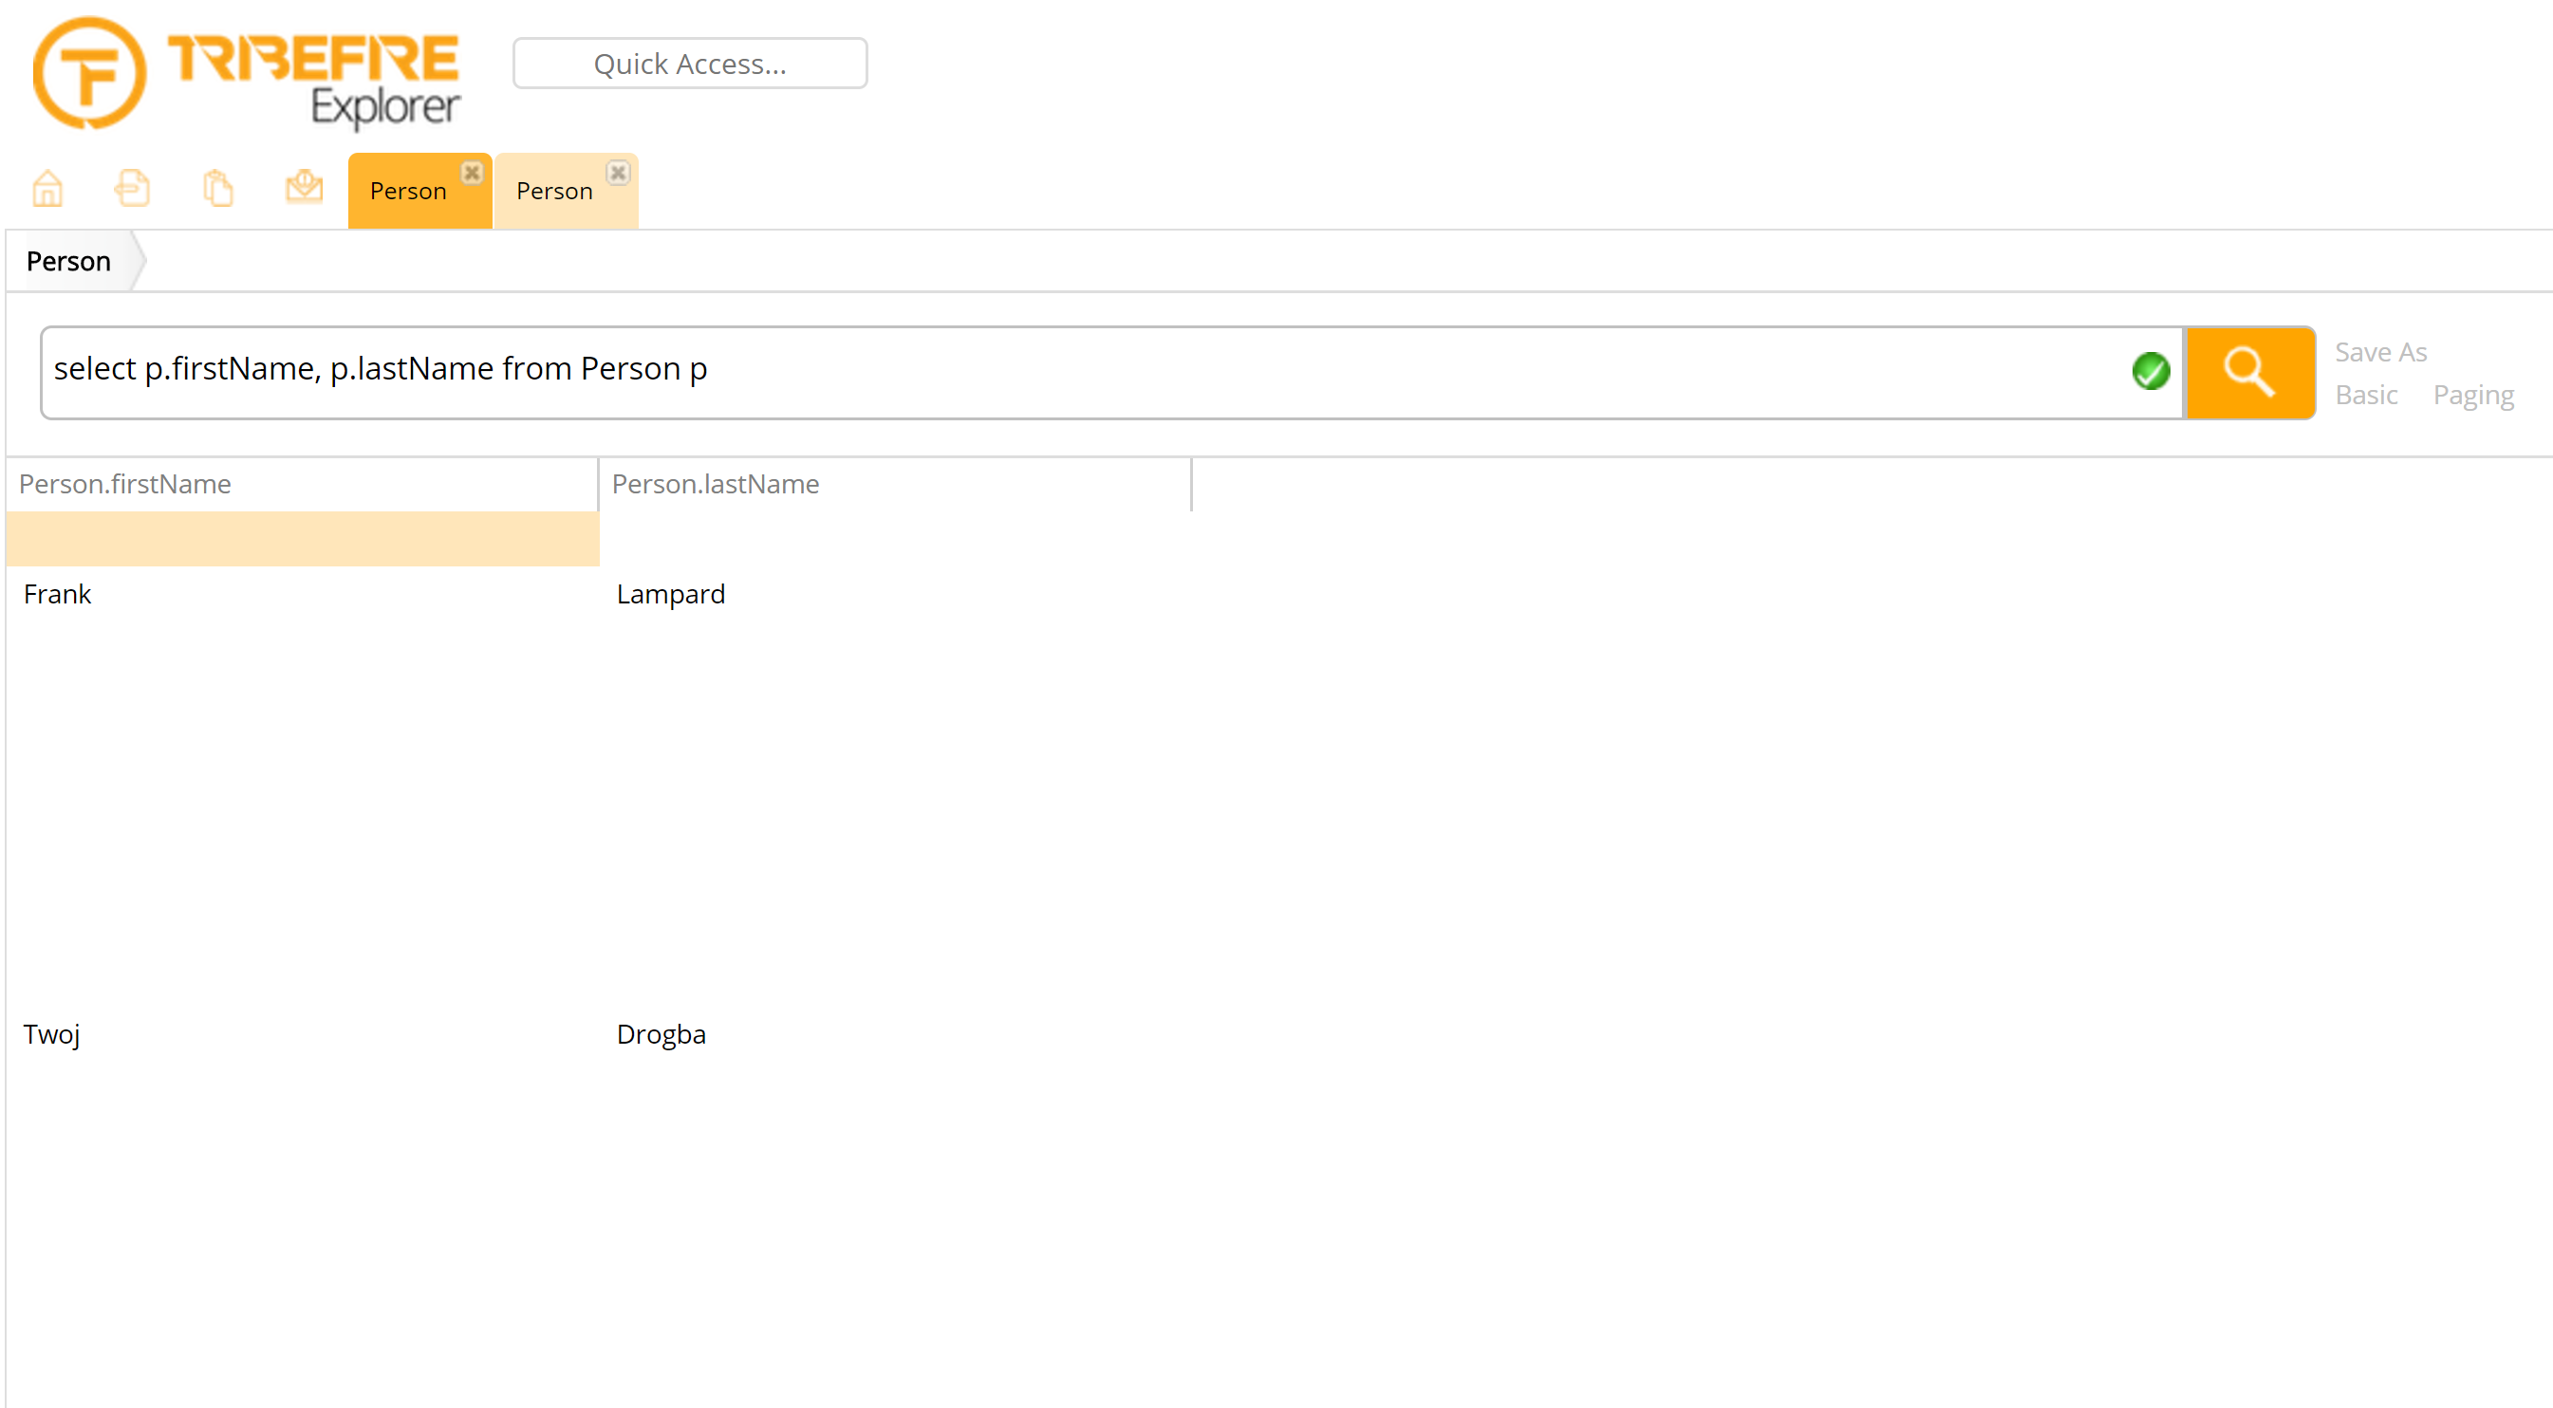Open the clipboard icon in toolbar
Screen dimensions: 2553x1408
click(218, 187)
